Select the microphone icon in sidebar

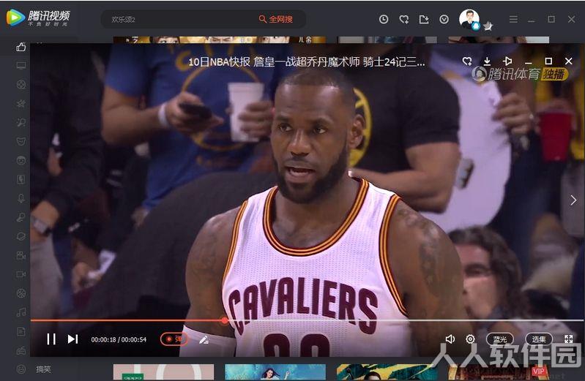pos(21,198)
